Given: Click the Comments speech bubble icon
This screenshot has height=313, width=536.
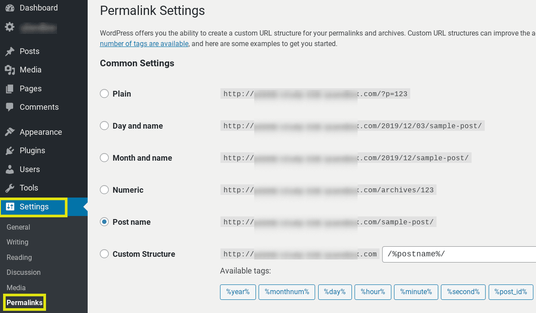Looking at the screenshot, I should [10, 107].
